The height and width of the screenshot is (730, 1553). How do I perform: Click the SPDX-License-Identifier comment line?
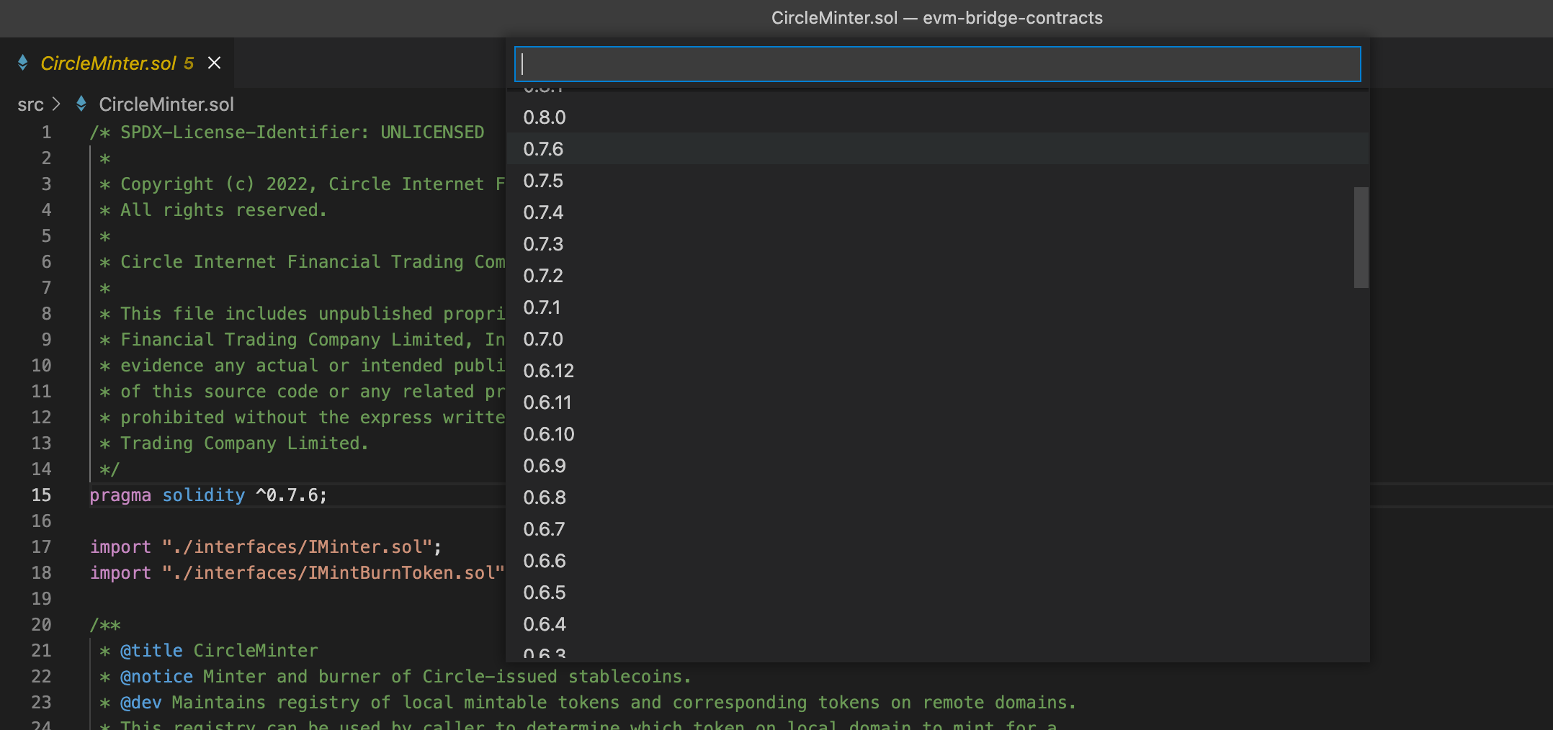coord(287,132)
